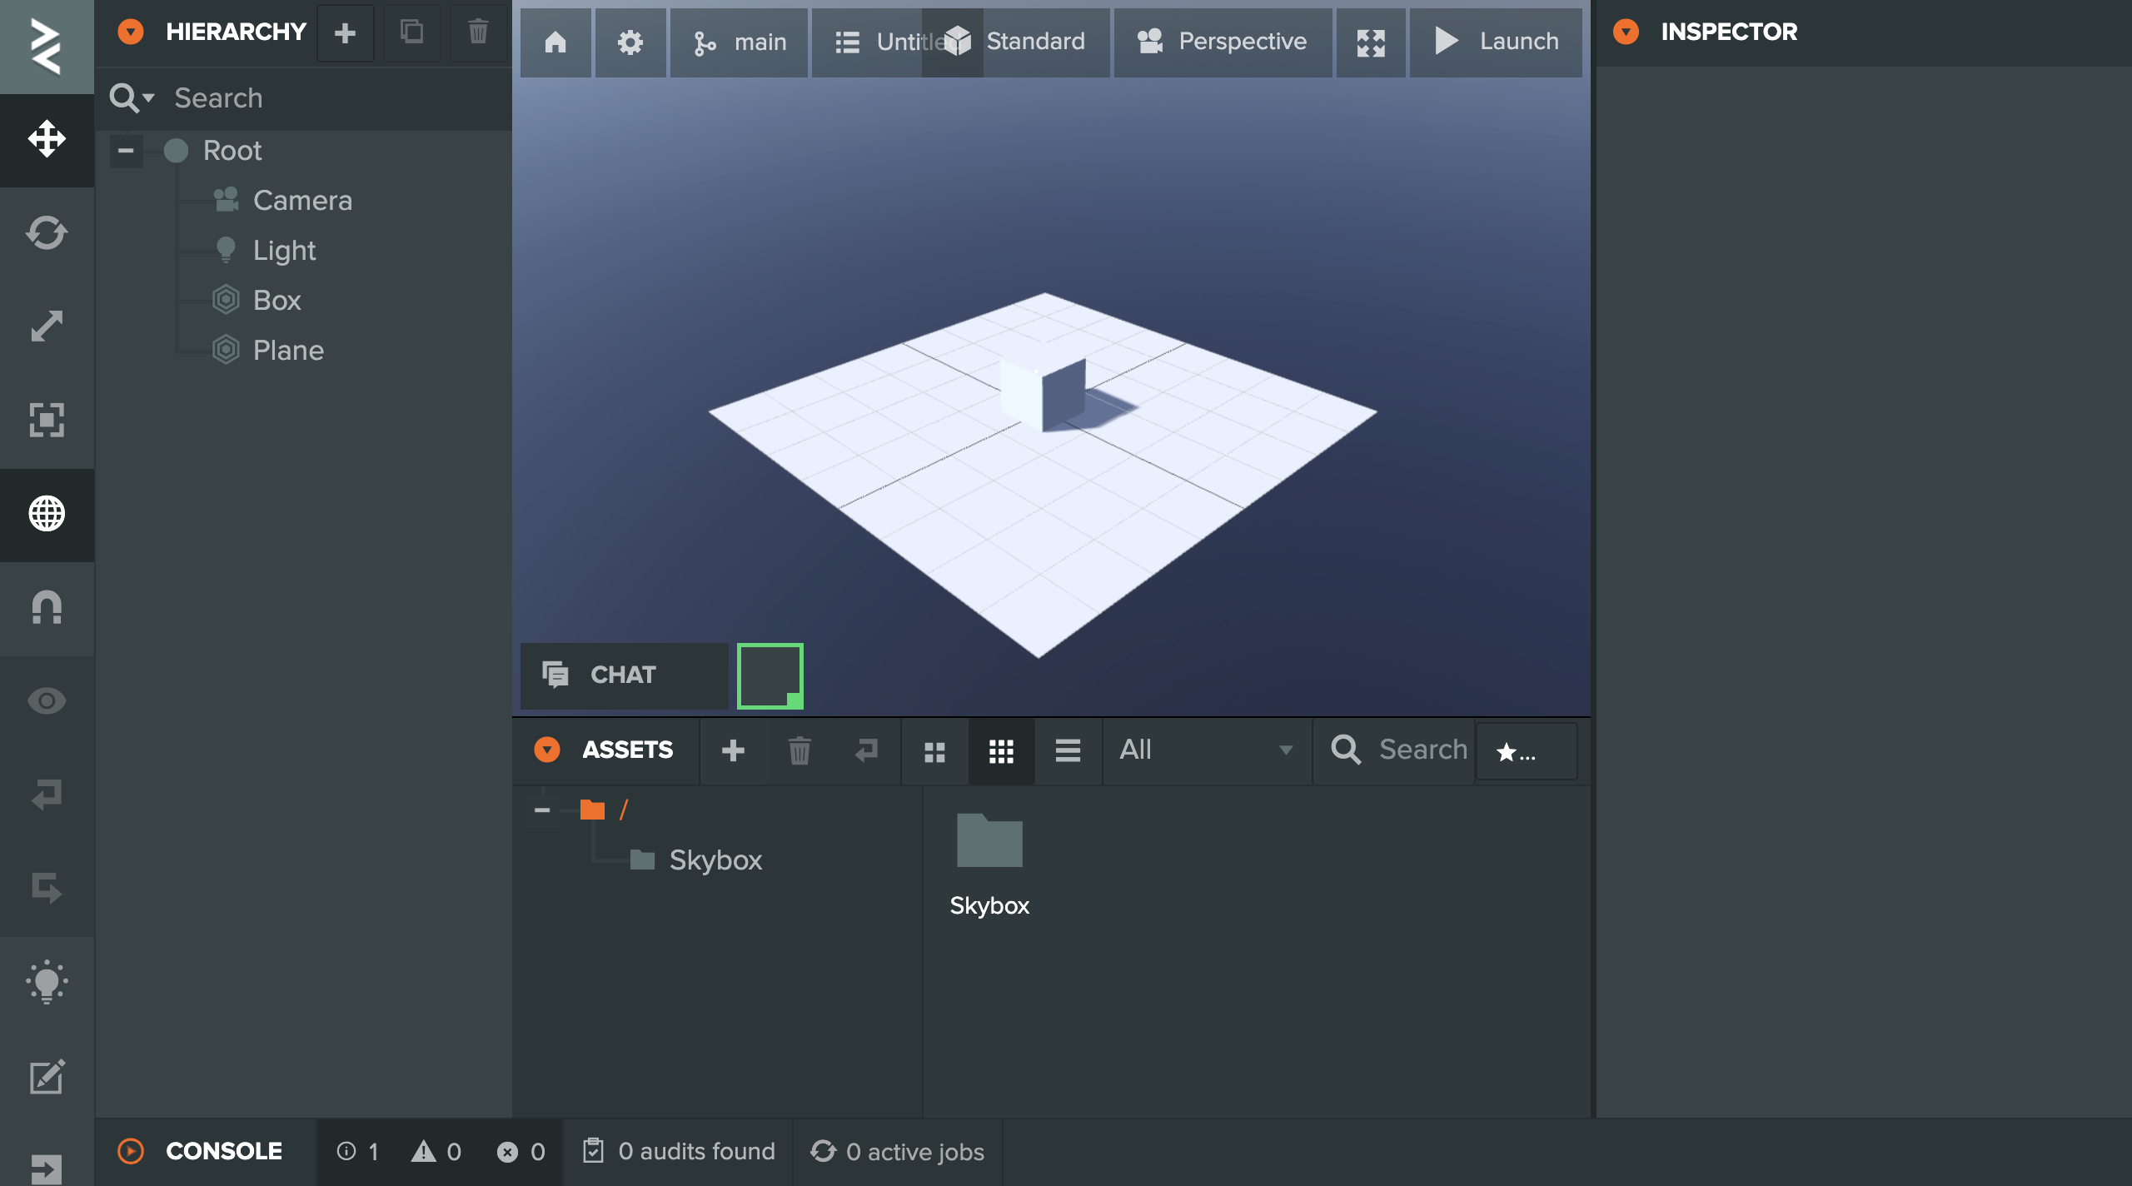Open editor settings gear icon
2132x1186 pixels.
(x=630, y=42)
